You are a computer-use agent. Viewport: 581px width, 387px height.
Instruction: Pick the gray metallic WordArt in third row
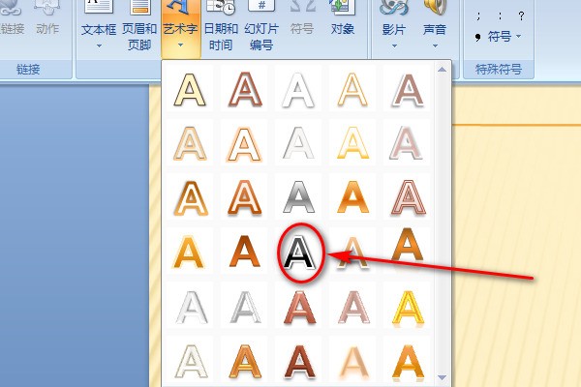[299, 198]
